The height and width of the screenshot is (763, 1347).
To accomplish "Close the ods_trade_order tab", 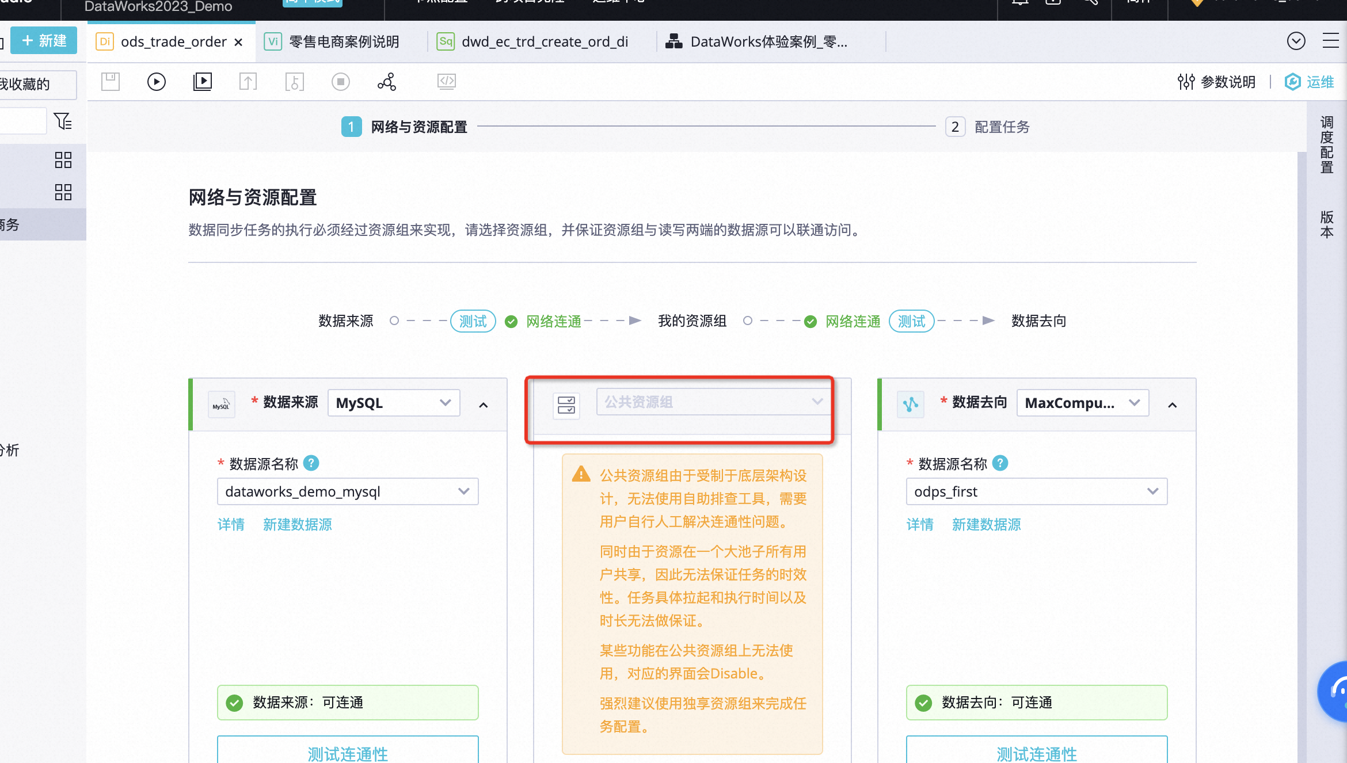I will (238, 42).
